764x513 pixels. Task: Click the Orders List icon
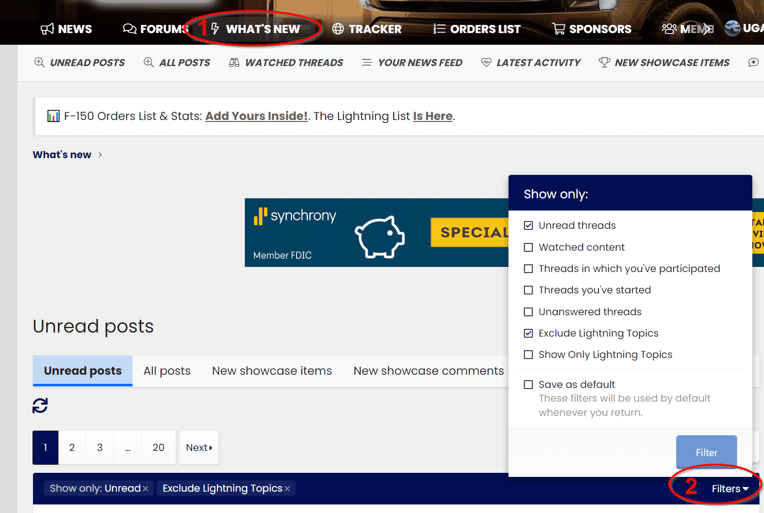coord(439,29)
